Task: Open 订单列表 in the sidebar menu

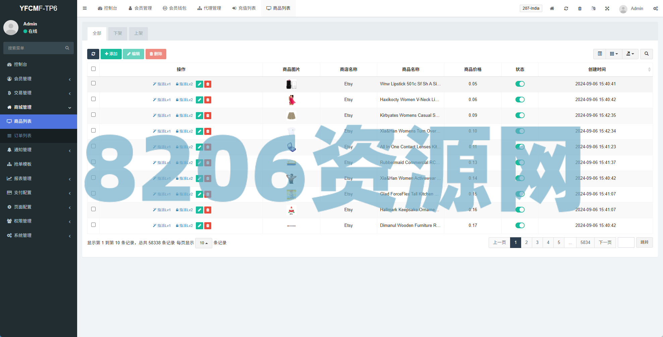Action: click(x=23, y=136)
